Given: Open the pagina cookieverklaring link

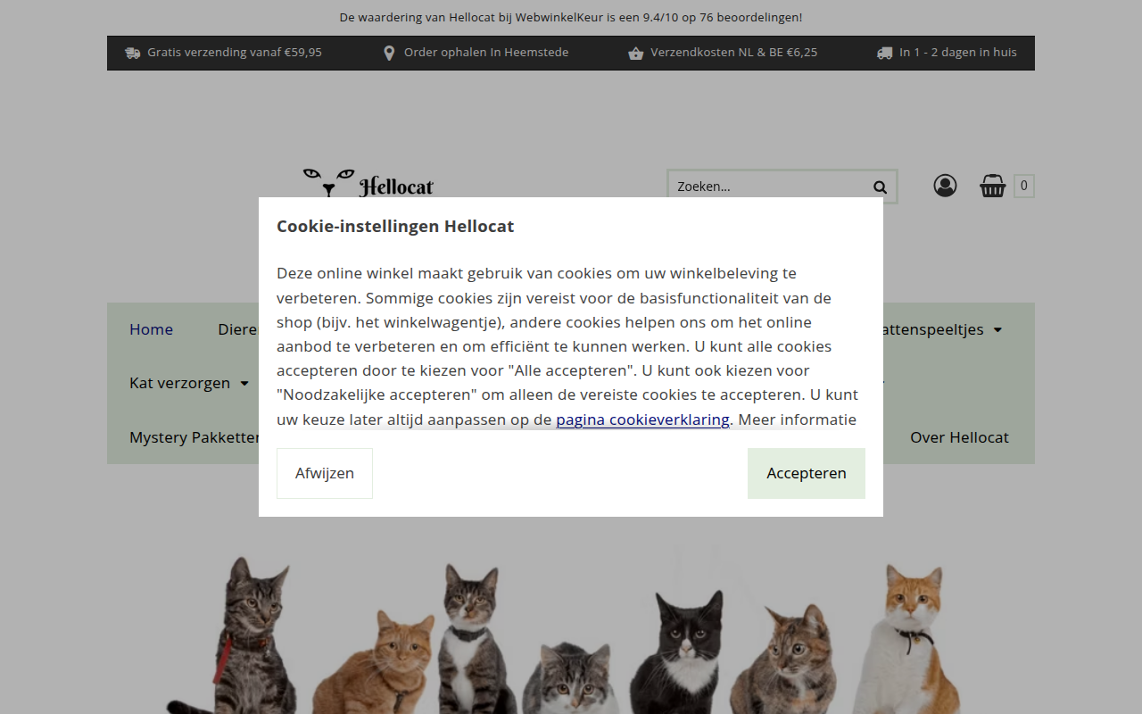Looking at the screenshot, I should 642,419.
